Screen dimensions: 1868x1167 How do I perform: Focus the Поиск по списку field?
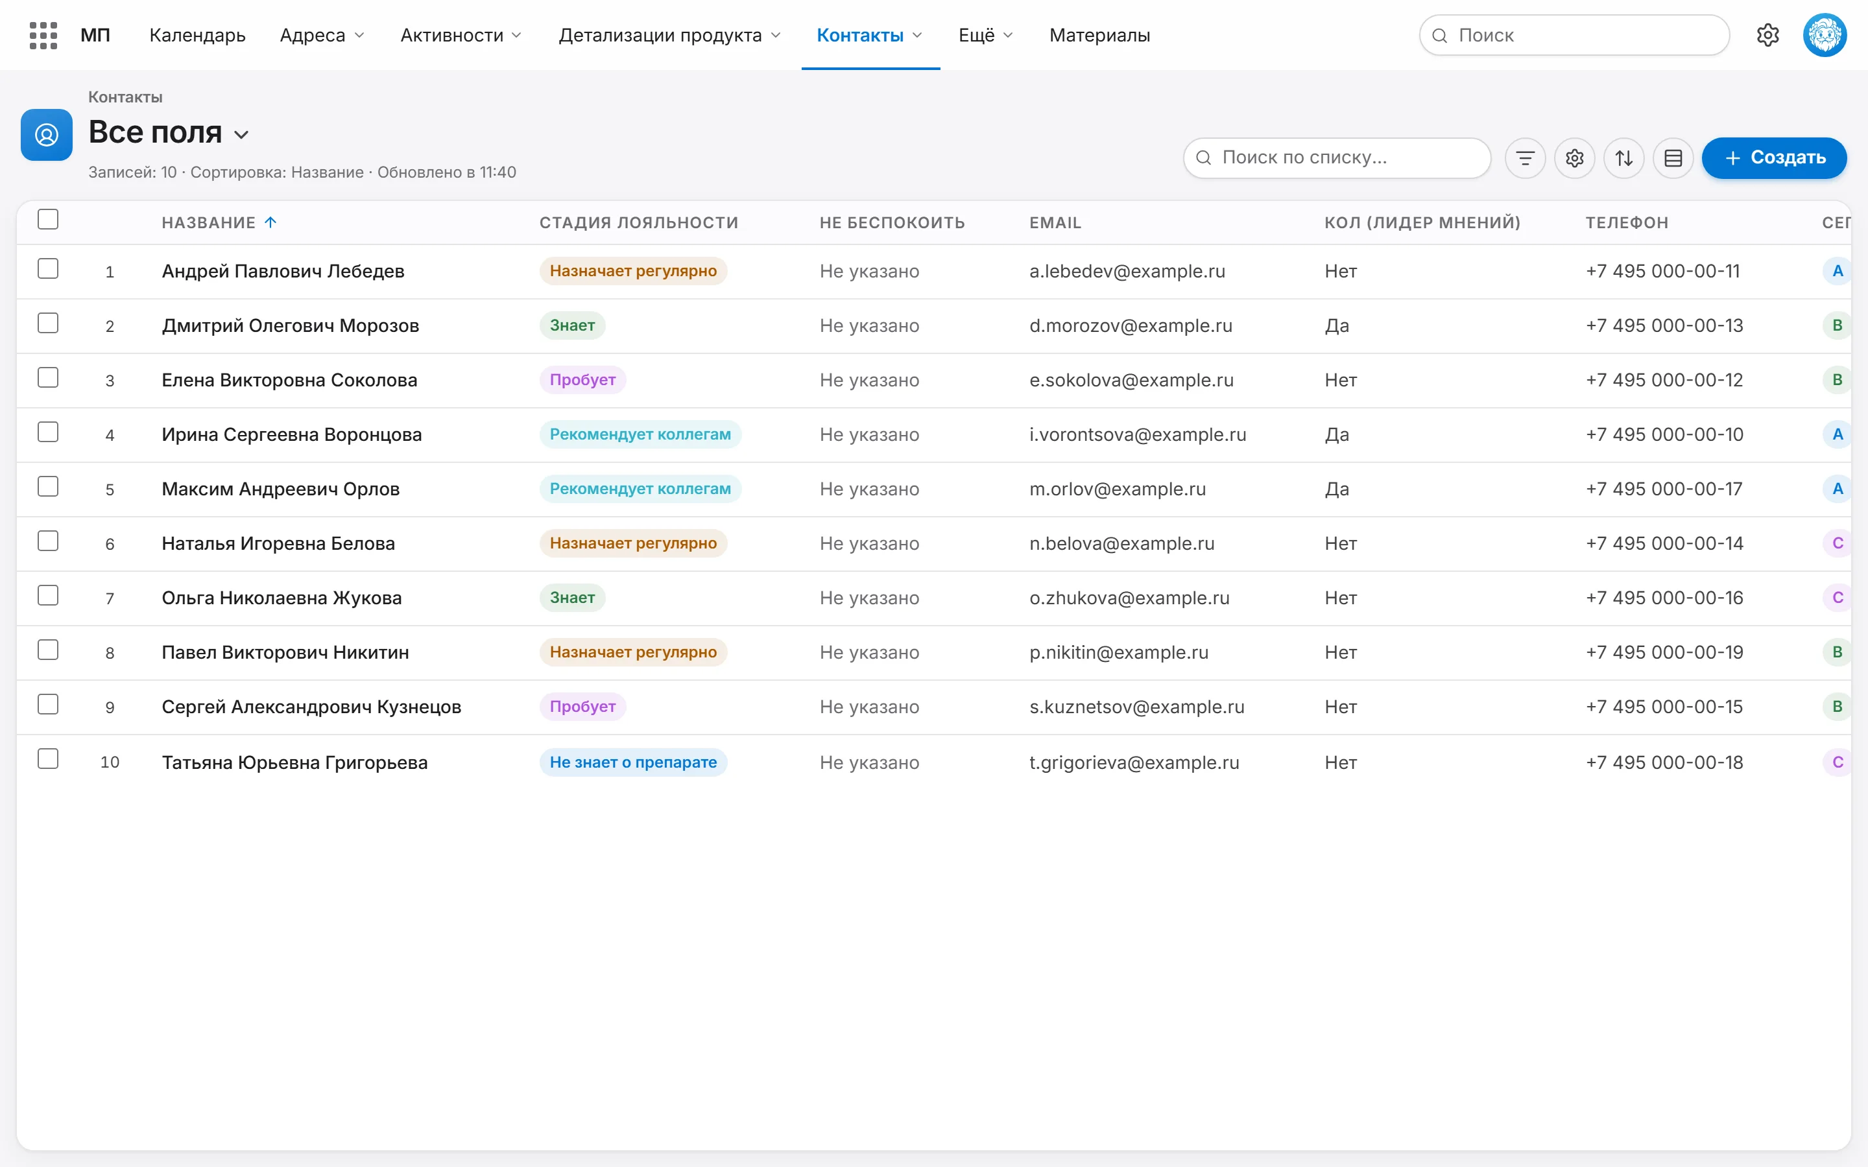click(1337, 158)
